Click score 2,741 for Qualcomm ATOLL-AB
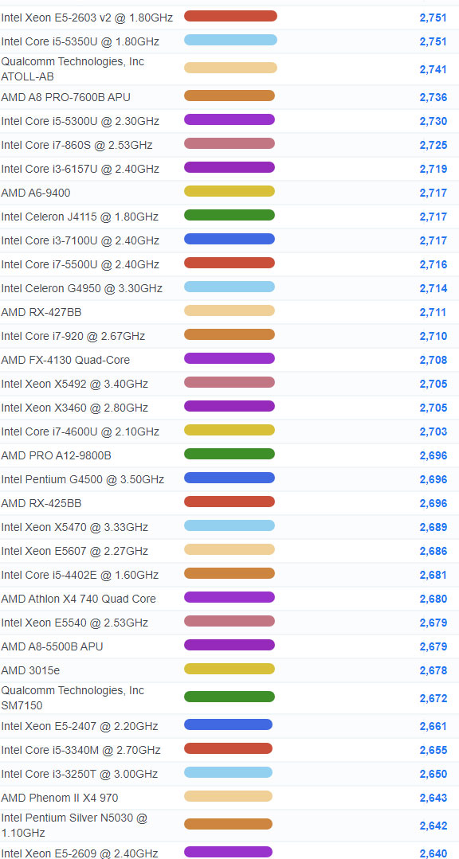Image resolution: width=459 pixels, height=859 pixels. (433, 69)
